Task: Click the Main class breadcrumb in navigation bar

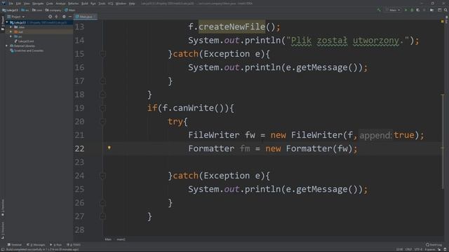Action: 70,10
